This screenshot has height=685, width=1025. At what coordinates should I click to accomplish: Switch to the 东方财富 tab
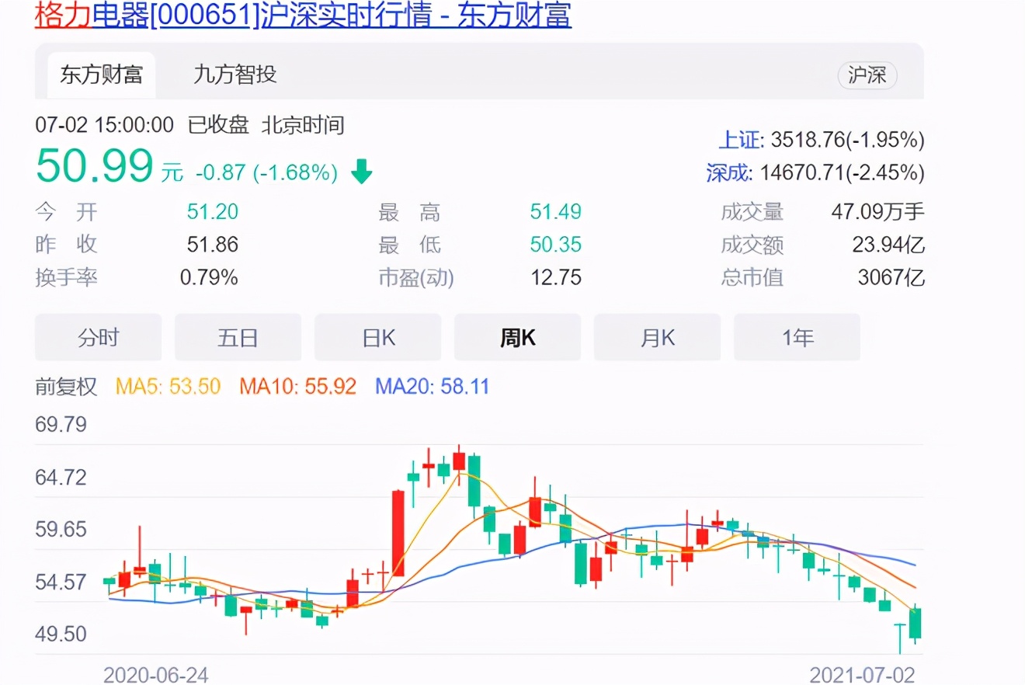pos(101,75)
